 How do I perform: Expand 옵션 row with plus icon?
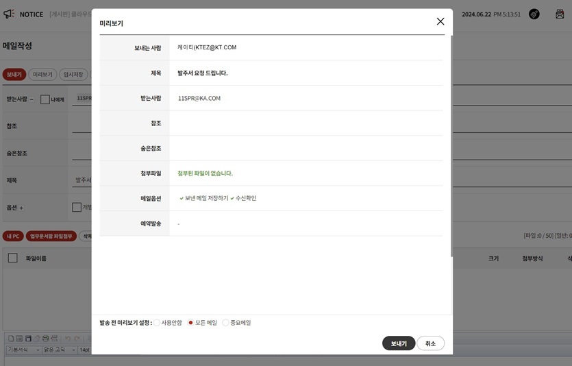coord(21,208)
